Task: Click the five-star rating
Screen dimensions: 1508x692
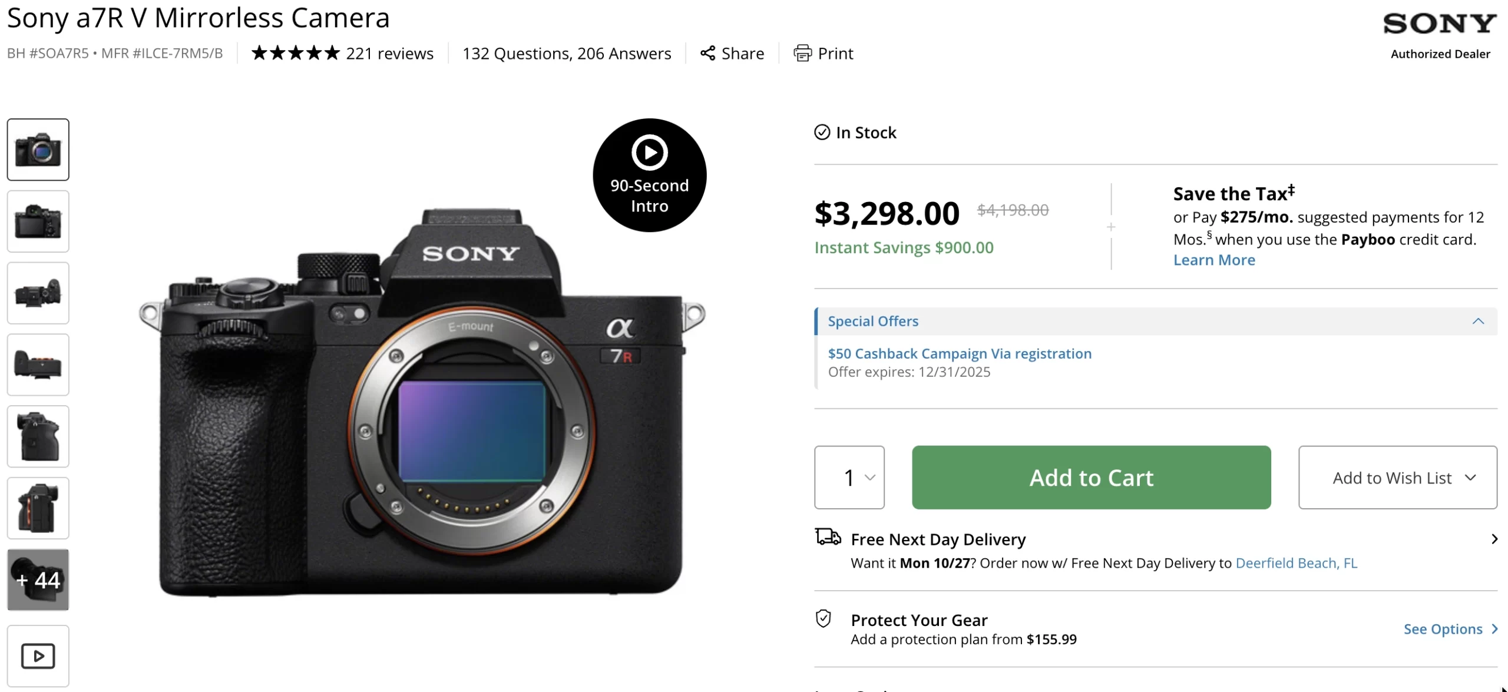Action: (296, 53)
